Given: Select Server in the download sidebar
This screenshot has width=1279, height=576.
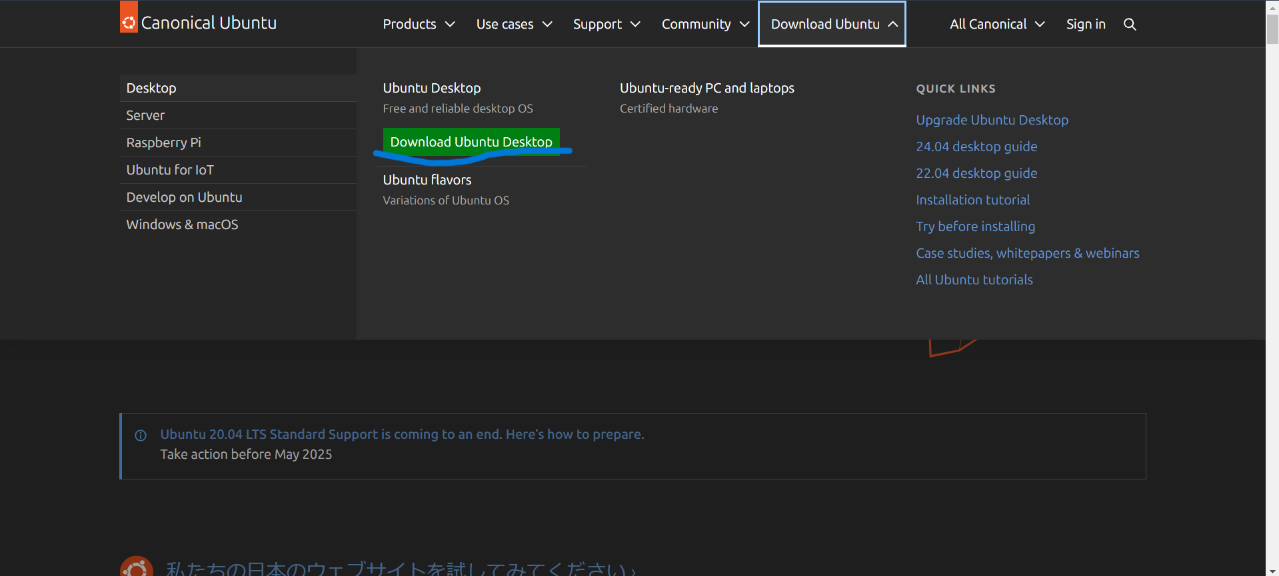Looking at the screenshot, I should click(x=145, y=115).
